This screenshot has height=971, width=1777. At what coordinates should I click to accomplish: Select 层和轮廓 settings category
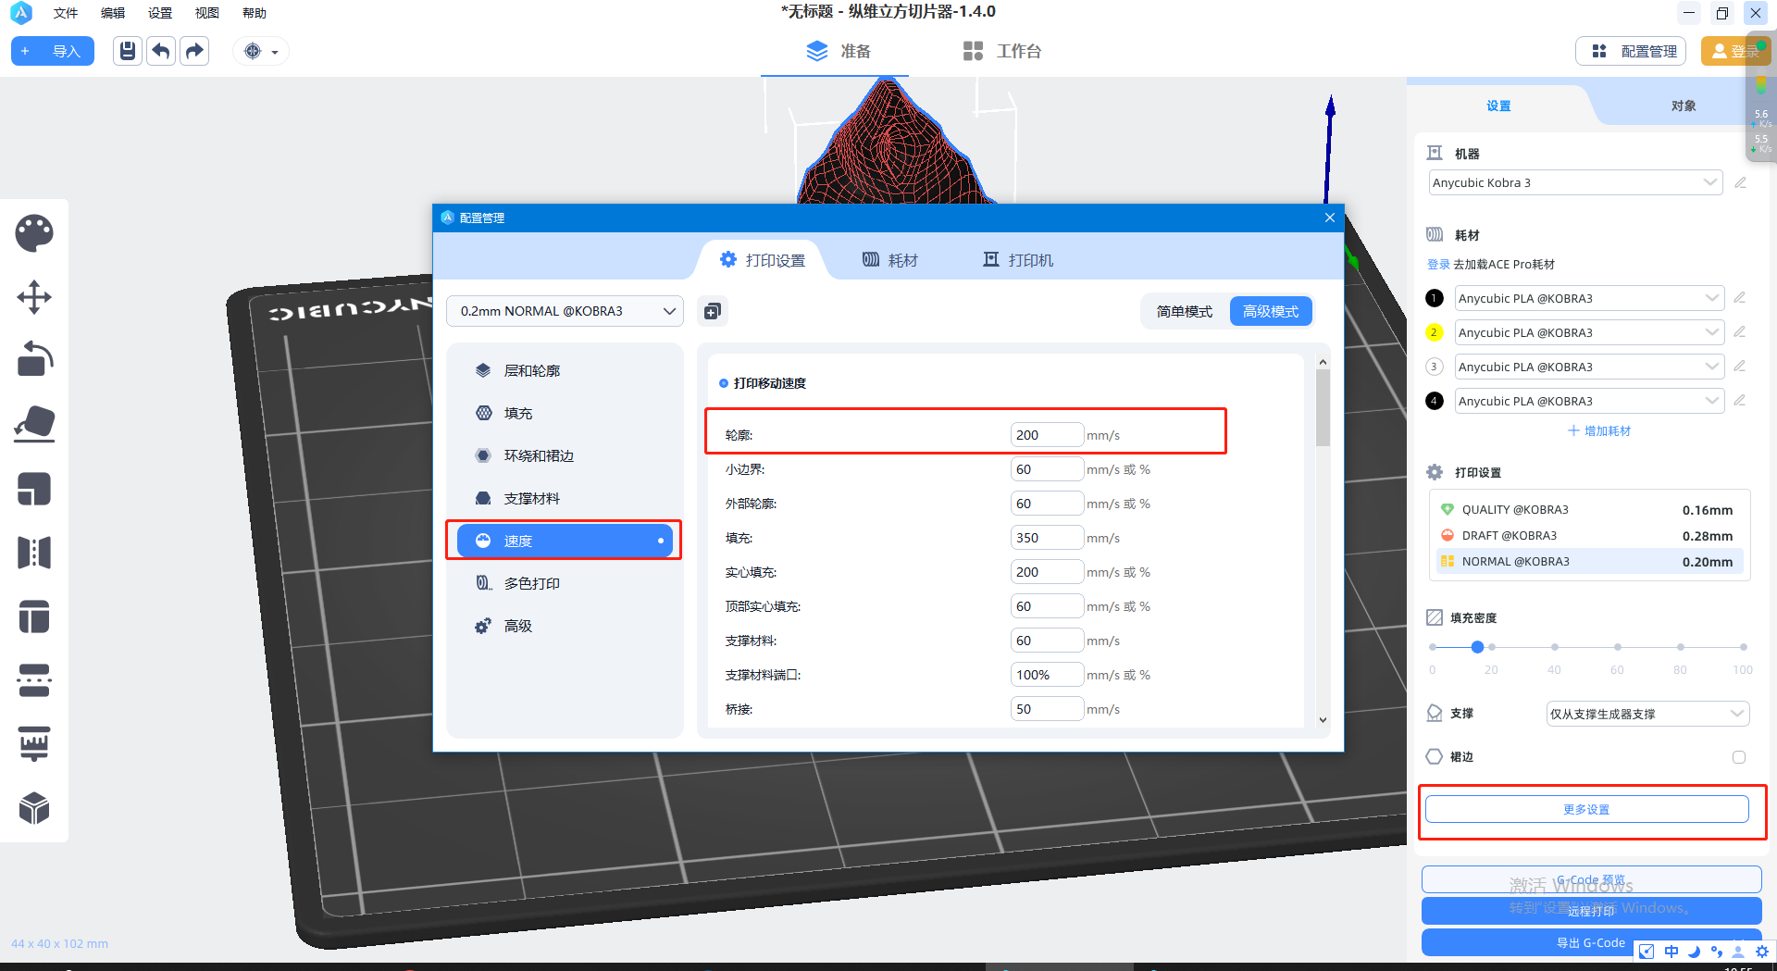pos(565,370)
